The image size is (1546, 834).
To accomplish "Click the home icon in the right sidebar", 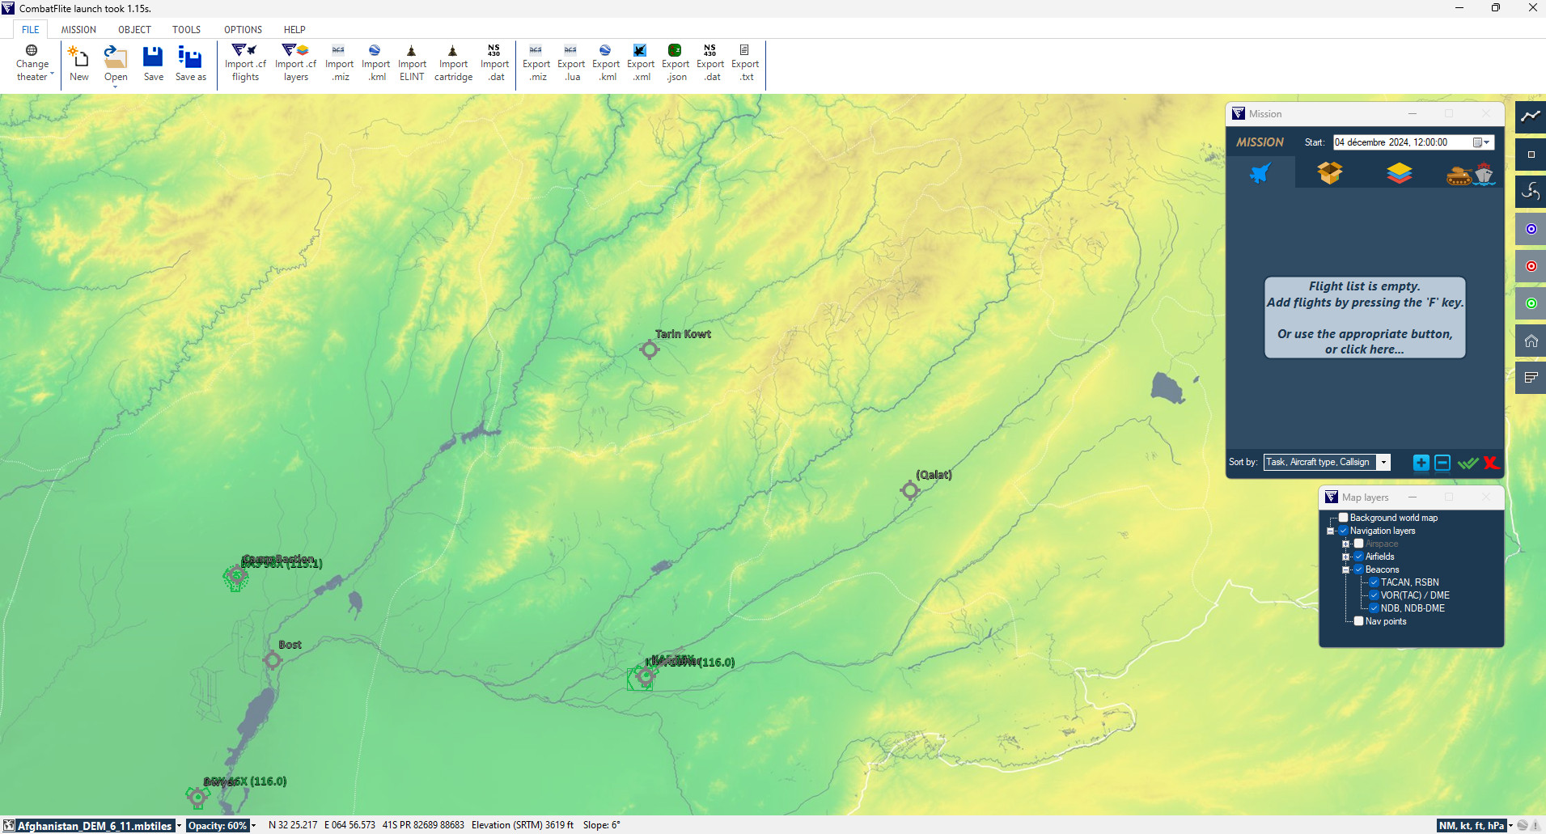I will (1531, 341).
